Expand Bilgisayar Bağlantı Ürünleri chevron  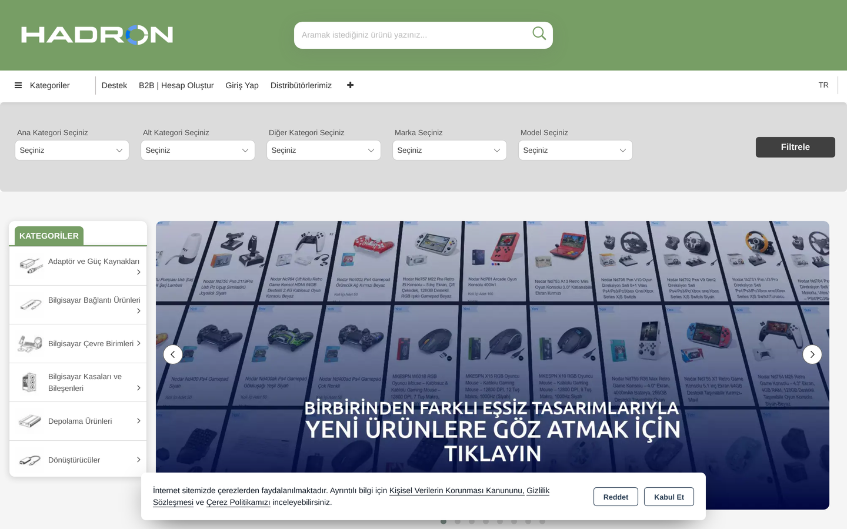(139, 311)
